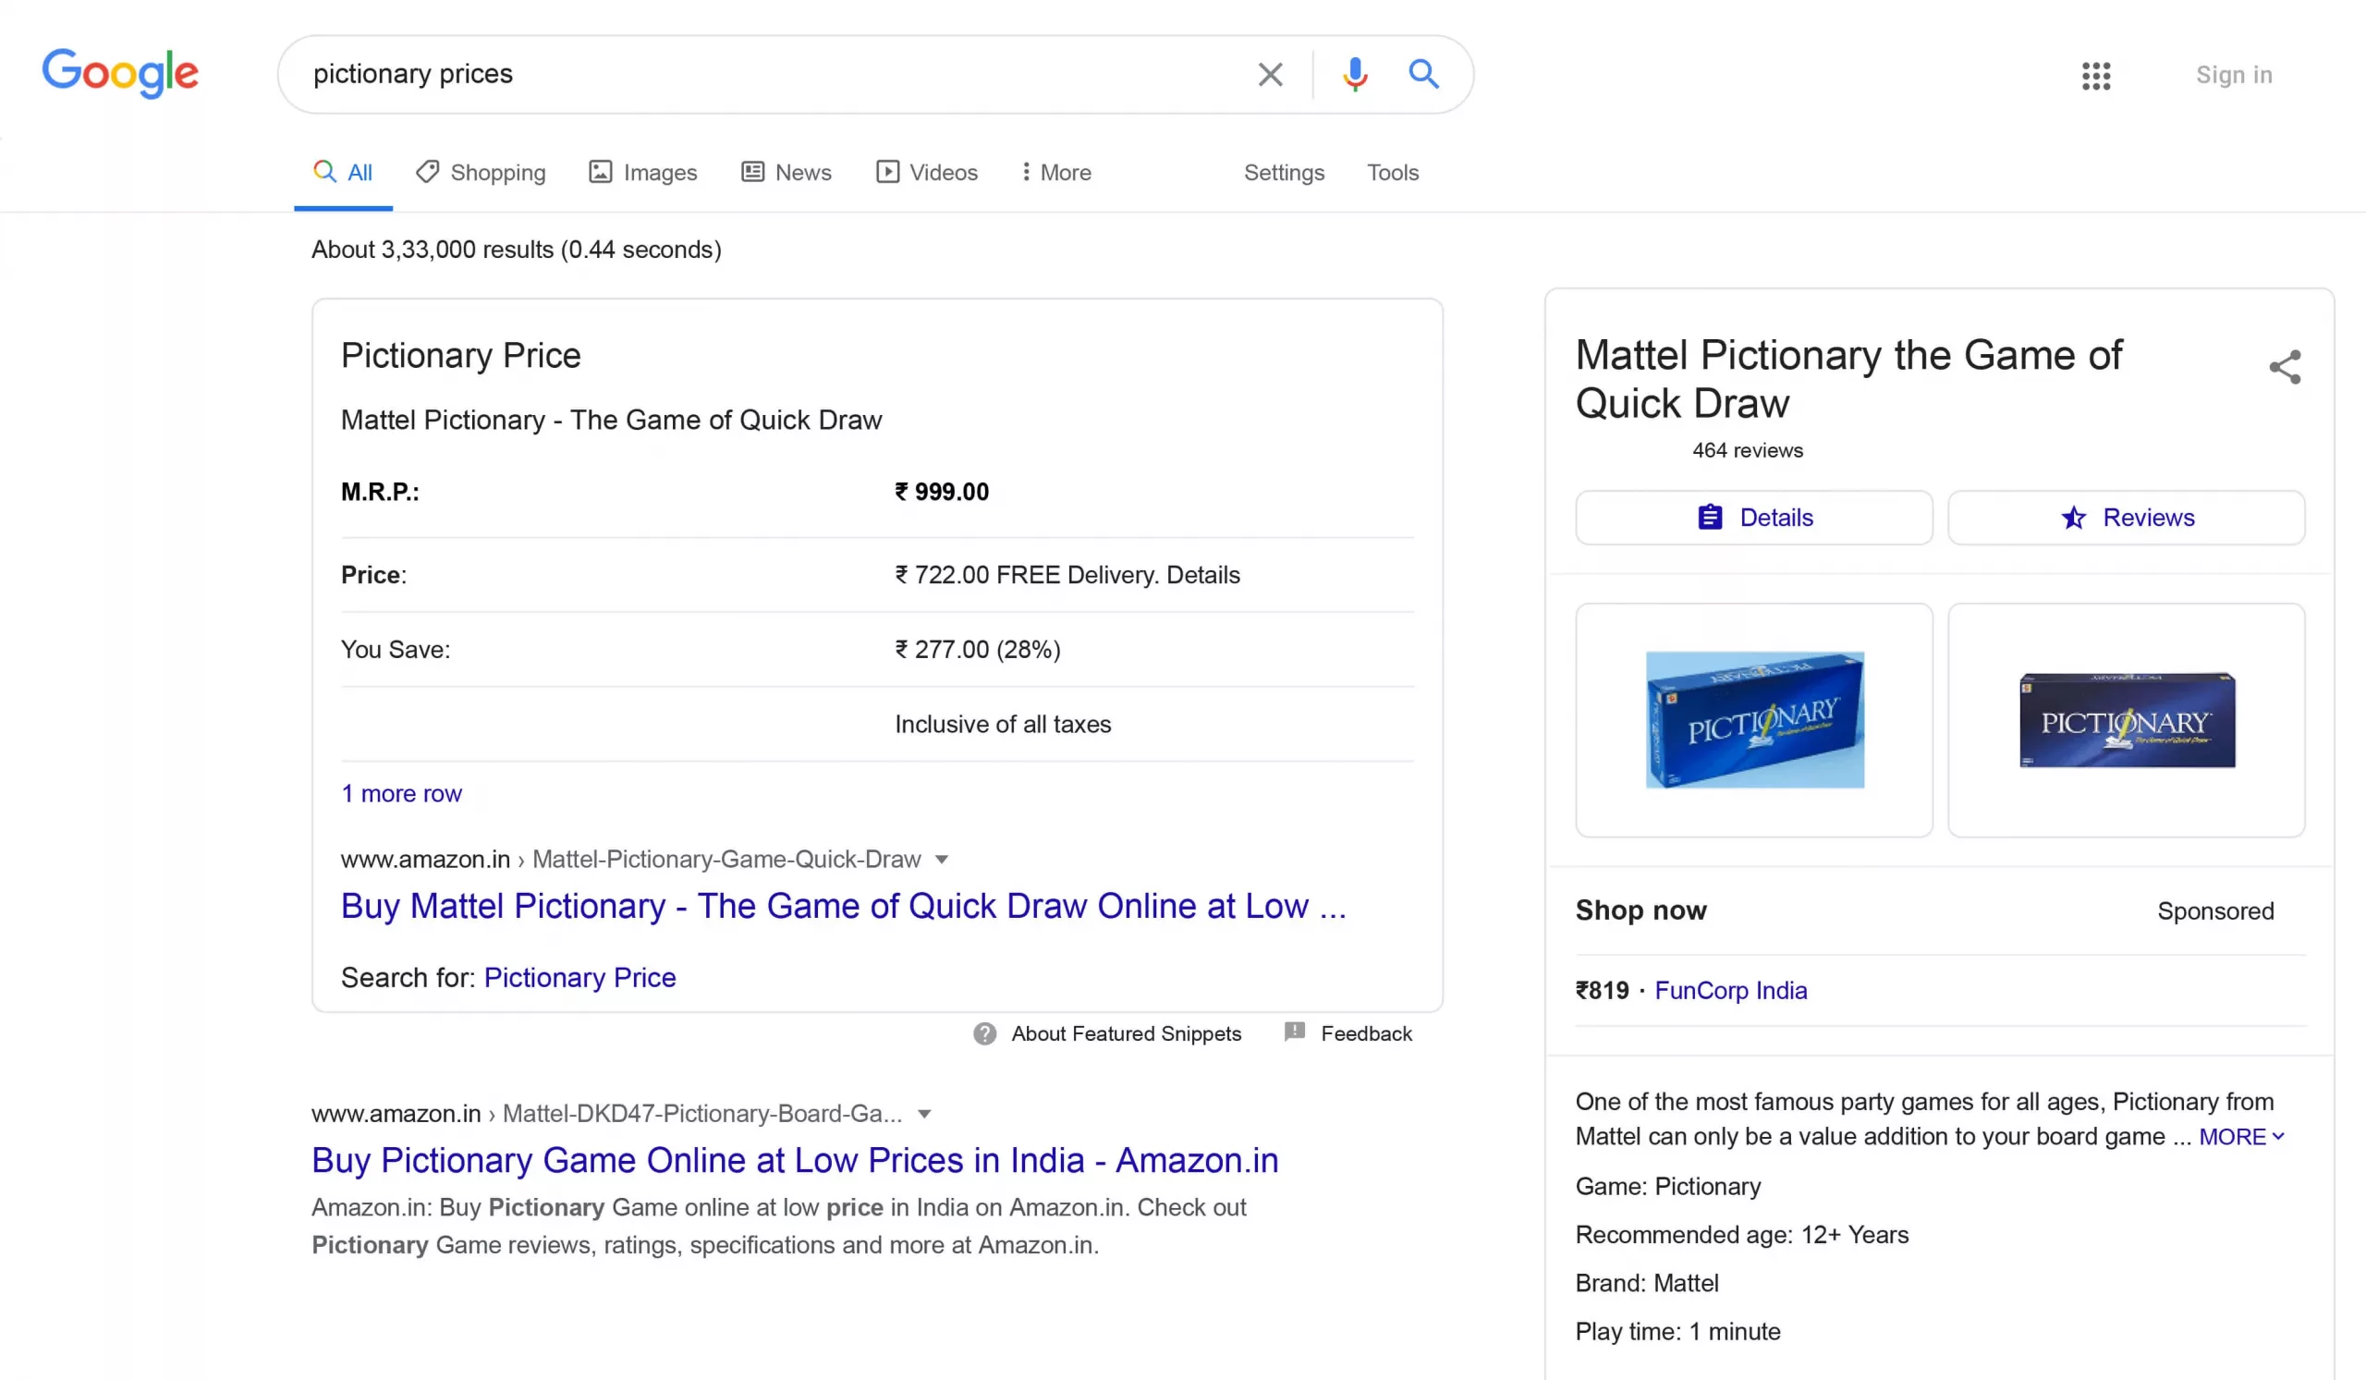
Task: Expand the '1 more row' link
Action: click(x=401, y=794)
